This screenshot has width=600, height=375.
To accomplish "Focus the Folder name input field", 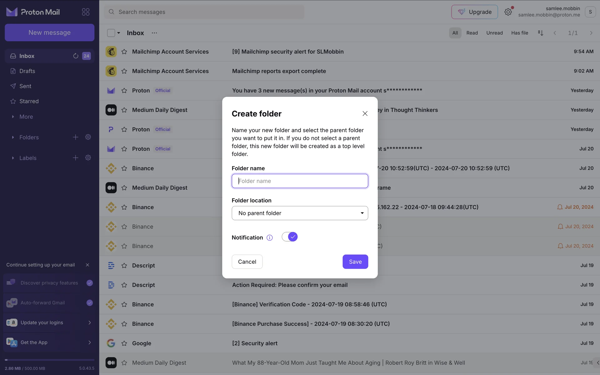I will coord(300,181).
